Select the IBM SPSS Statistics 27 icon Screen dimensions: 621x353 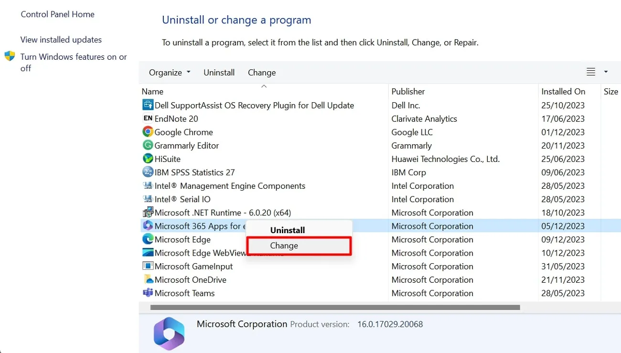[147, 172]
